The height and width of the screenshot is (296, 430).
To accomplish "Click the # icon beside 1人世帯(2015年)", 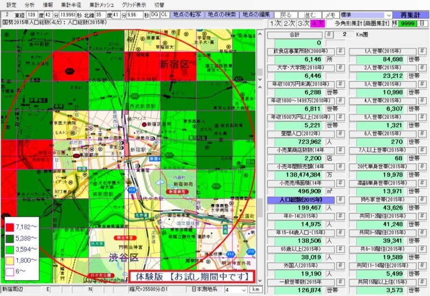I will pyautogui.click(x=421, y=52).
